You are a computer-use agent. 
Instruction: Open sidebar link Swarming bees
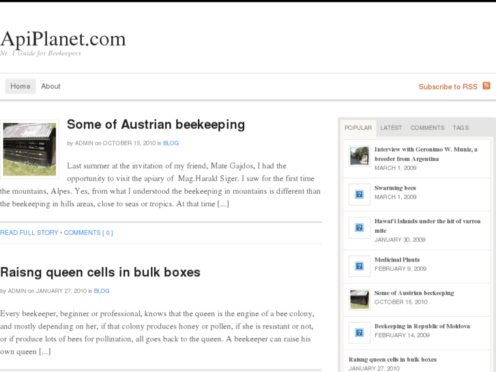point(395,188)
